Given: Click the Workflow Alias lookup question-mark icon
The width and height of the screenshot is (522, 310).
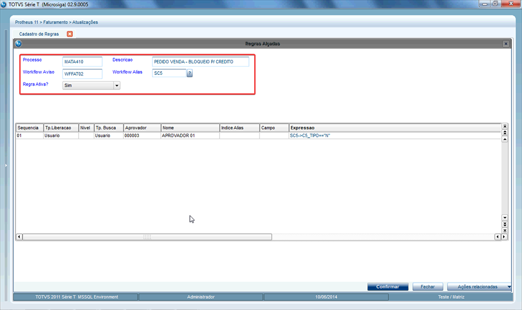Looking at the screenshot, I should 190,73.
